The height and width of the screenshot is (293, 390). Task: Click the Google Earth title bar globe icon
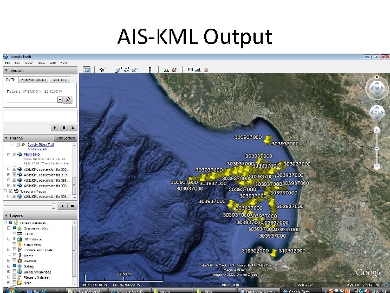6,56
